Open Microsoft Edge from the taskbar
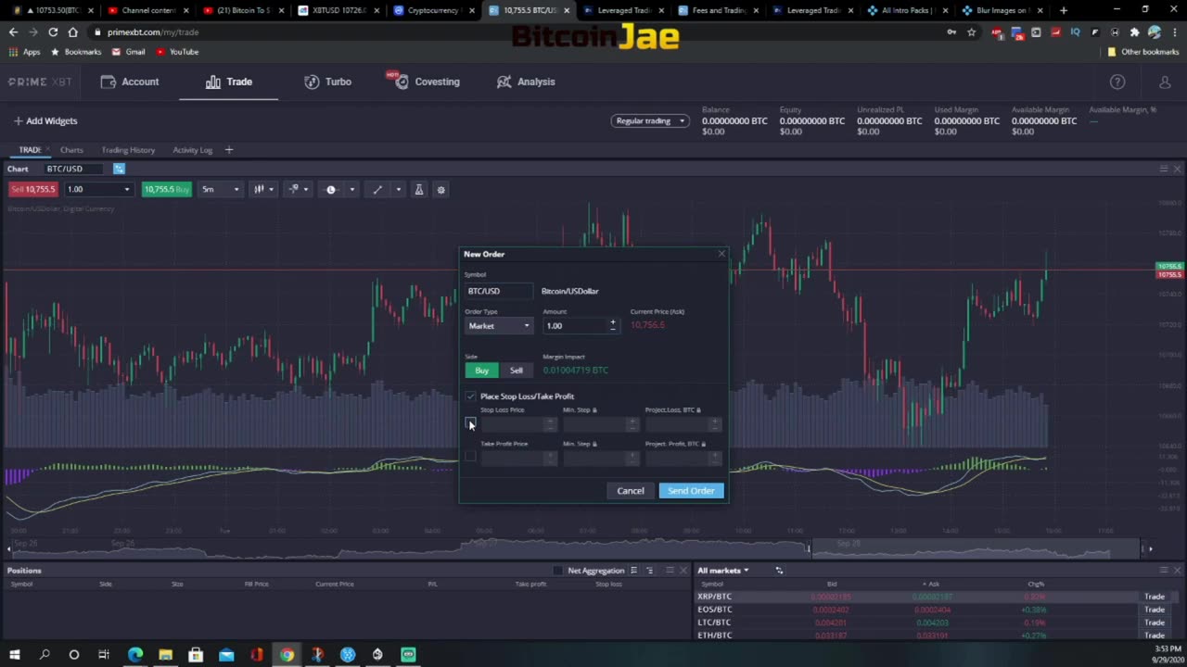Viewport: 1187px width, 667px height. (135, 655)
